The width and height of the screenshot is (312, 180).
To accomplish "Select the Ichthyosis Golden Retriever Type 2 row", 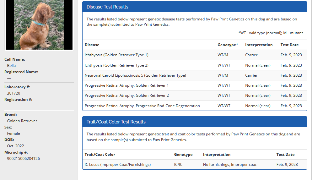I will [x=116, y=65].
